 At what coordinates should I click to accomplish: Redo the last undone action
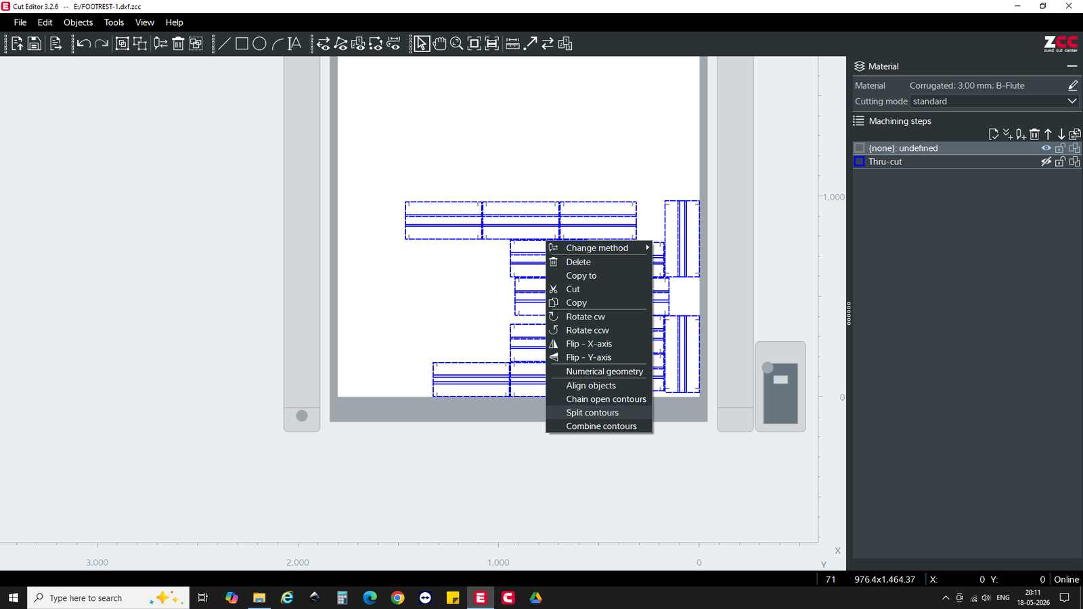tap(102, 44)
